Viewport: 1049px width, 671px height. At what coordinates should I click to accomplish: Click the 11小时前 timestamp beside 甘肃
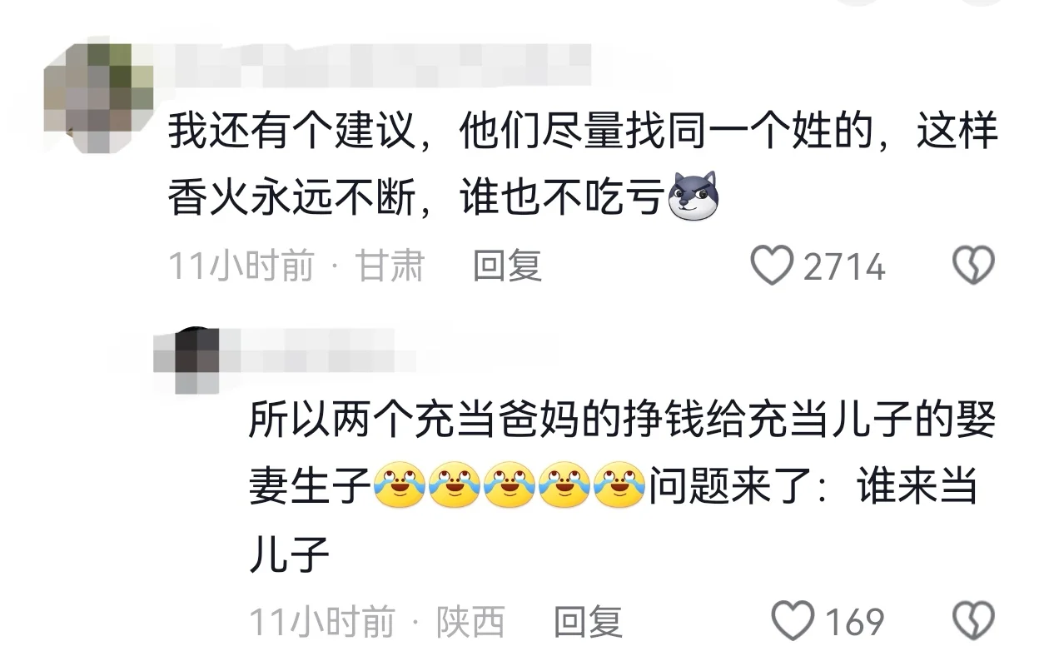click(241, 266)
